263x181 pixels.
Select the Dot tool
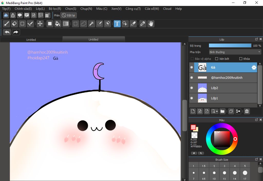30,24
